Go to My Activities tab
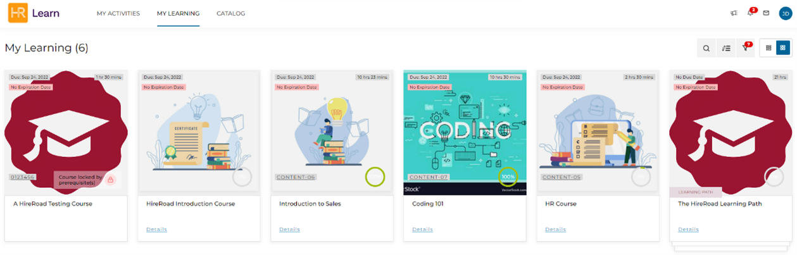Screen dimensions: 797x255 click(118, 13)
